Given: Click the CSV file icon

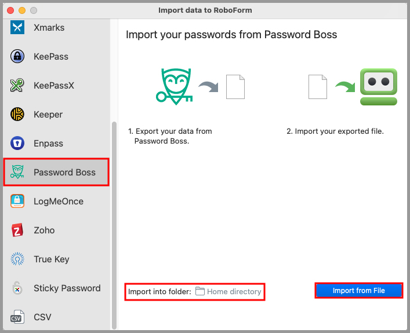Looking at the screenshot, I should [x=17, y=317].
